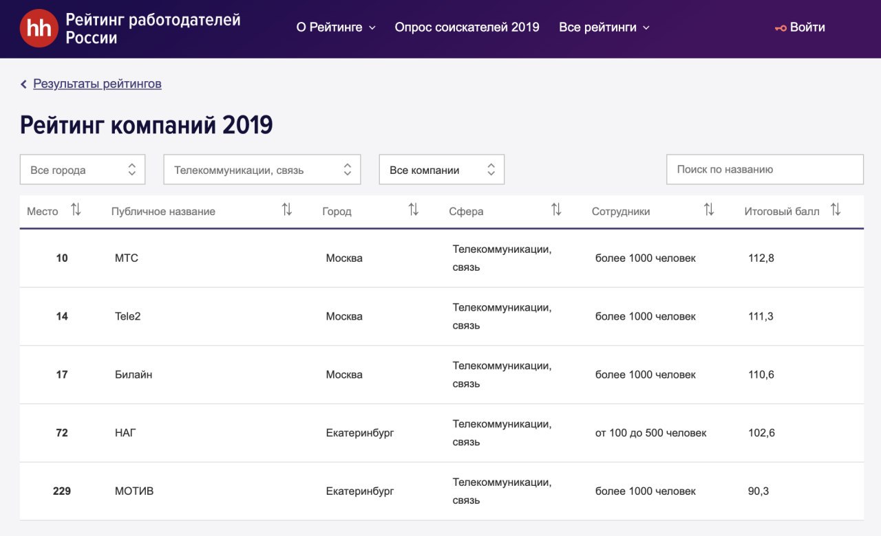Click Телекоммуникации, связь in Билайн row

pos(502,375)
